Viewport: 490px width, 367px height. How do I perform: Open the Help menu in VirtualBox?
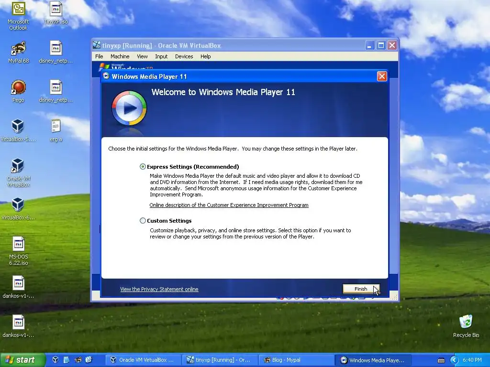[206, 56]
